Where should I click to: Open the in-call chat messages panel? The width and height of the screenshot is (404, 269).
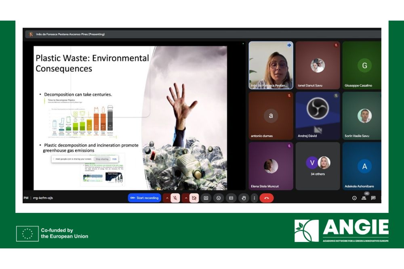373,198
